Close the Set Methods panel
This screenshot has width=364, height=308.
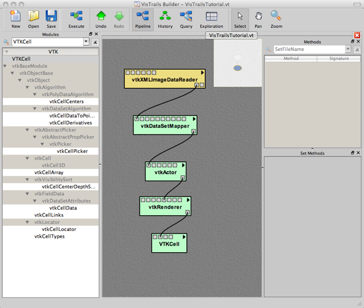(358, 153)
